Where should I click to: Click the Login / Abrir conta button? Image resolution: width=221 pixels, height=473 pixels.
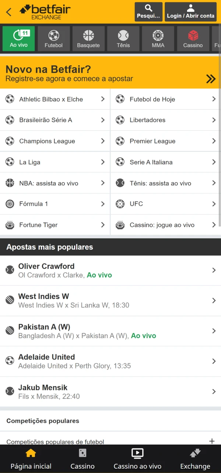[x=190, y=11]
